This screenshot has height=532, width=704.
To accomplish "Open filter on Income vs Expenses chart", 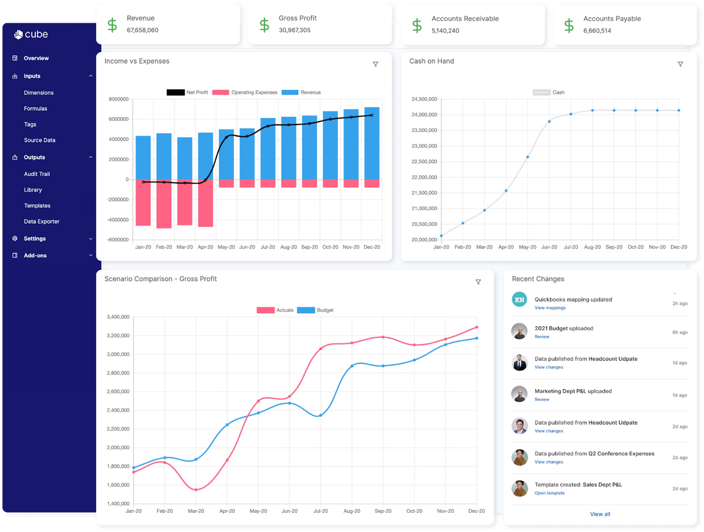I will 375,65.
